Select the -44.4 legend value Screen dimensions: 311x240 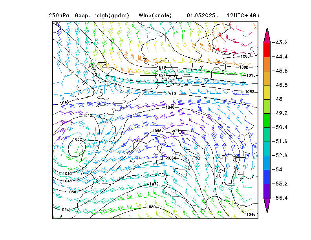[x=280, y=56]
